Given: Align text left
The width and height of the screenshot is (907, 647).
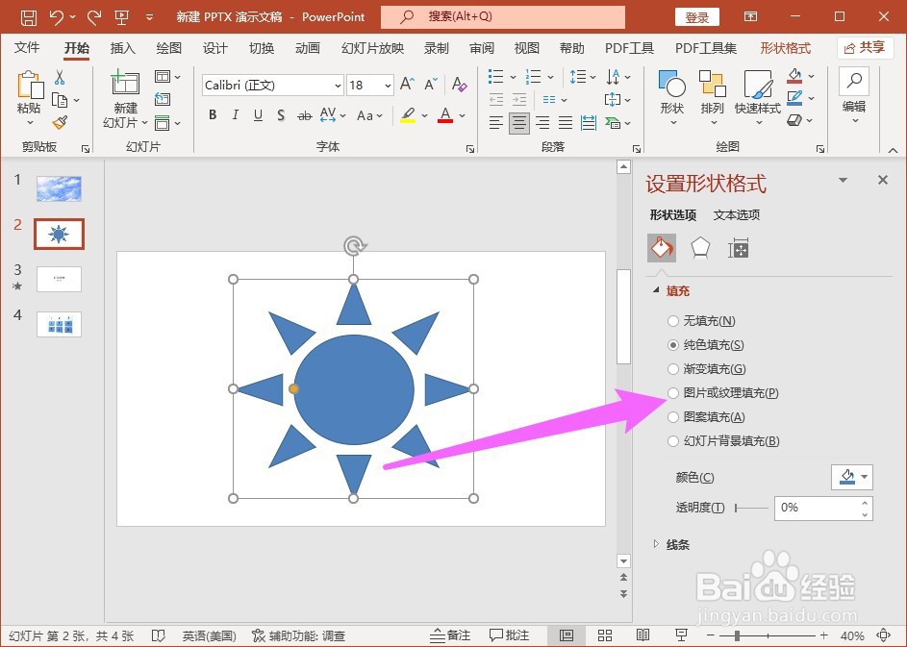Looking at the screenshot, I should 495,123.
